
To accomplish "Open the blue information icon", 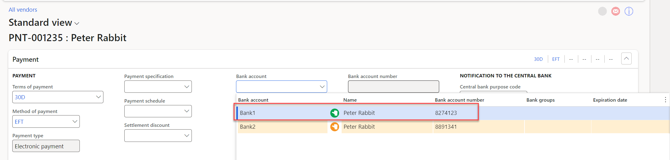I will pyautogui.click(x=629, y=11).
